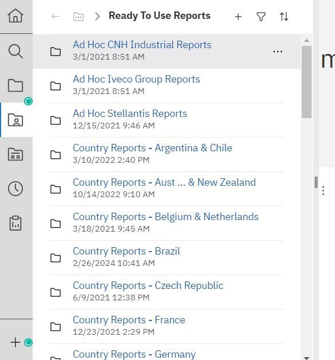The height and width of the screenshot is (360, 335).
Task: Open Ad Hoc Iveco Group Reports folder
Action: coord(136,79)
